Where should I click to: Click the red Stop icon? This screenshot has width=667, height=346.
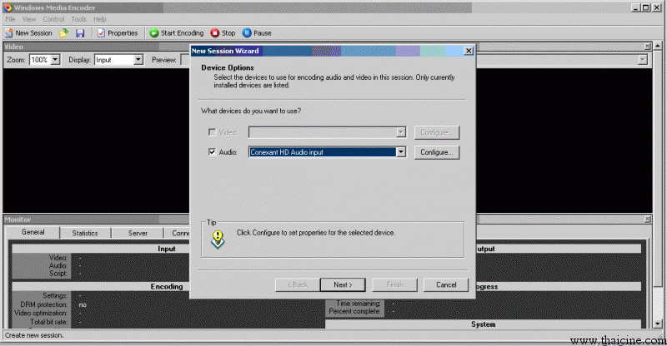[x=215, y=33]
